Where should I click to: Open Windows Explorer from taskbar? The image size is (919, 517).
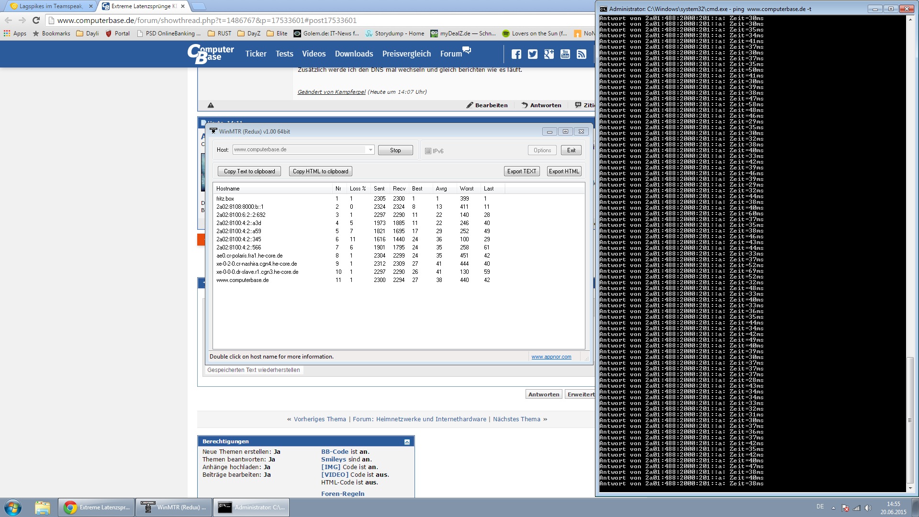(42, 507)
